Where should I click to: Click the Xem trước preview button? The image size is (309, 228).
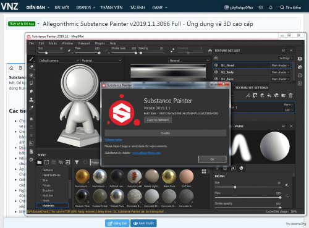click(x=143, y=223)
